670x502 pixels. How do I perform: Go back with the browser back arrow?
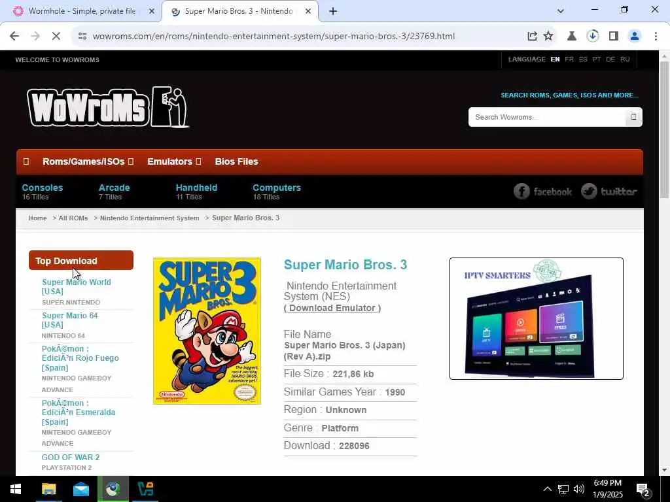click(x=14, y=37)
